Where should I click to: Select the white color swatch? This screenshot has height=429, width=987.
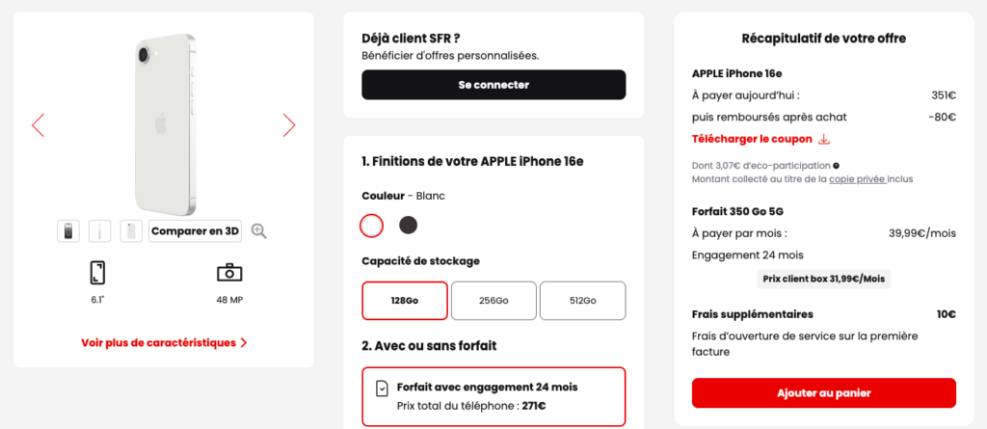tap(371, 226)
